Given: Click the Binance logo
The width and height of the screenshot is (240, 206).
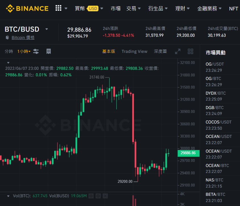Looking at the screenshot, I should coord(27,8).
